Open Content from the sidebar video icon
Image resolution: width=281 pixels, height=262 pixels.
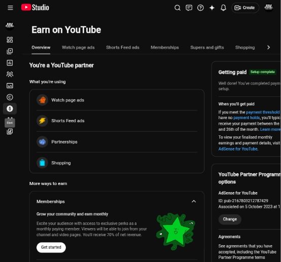point(10,51)
